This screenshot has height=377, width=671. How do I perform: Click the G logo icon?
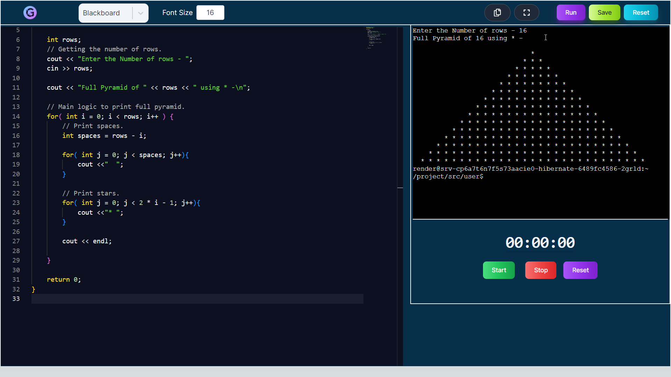pyautogui.click(x=30, y=13)
